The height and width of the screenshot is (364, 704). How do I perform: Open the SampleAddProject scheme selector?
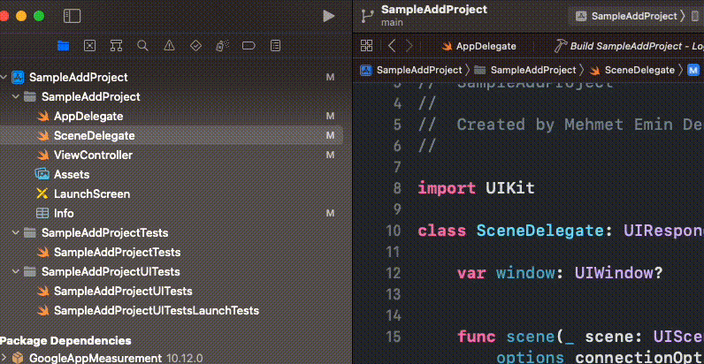click(633, 16)
